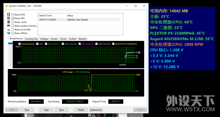Click the AIDA64 flame title bar icon

[x=6, y=6]
